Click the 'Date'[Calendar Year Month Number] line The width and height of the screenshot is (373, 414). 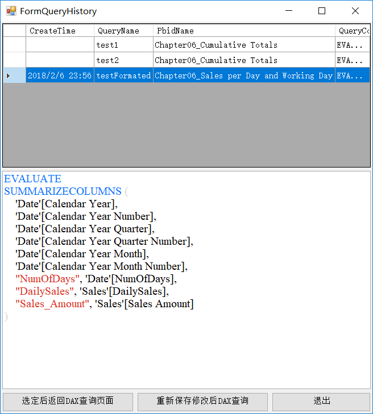tap(101, 266)
